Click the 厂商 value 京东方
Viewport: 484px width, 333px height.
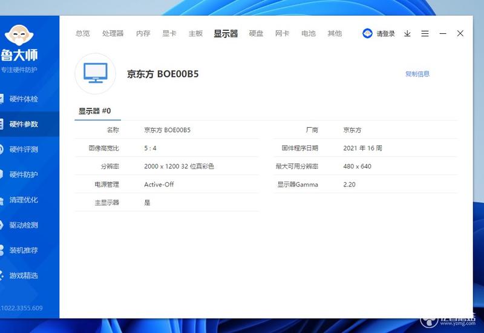click(352, 130)
